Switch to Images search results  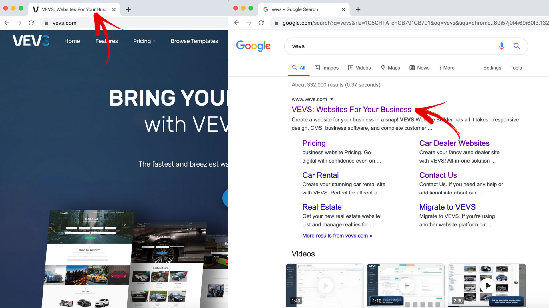point(327,68)
